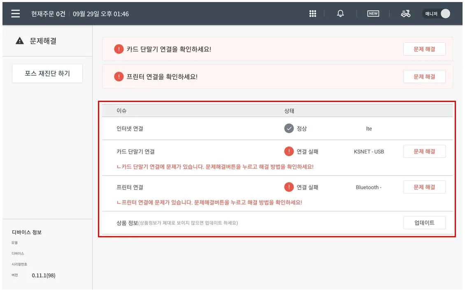The image size is (465, 292).
Task: Click 문제 해결 in 카드 단말기 연결 row
Action: point(424,151)
